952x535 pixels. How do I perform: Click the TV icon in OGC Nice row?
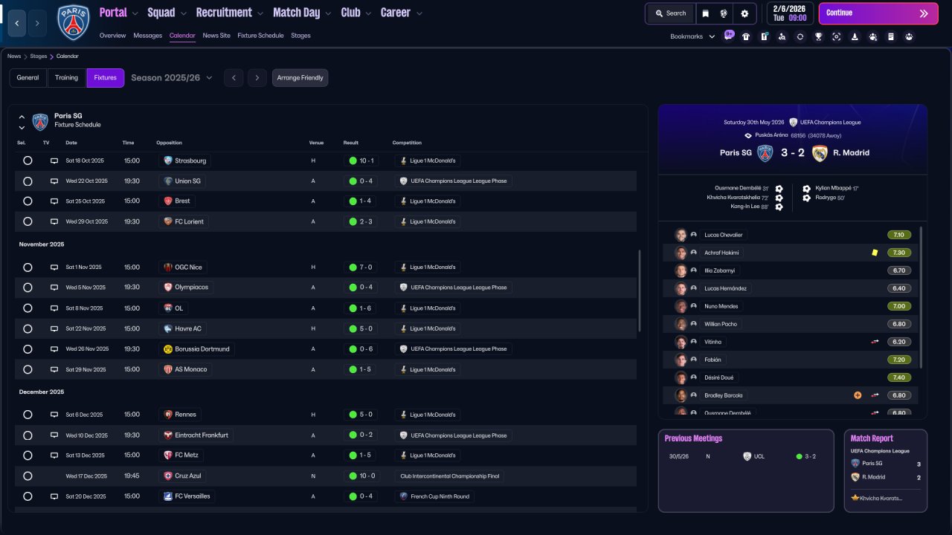[x=54, y=267]
